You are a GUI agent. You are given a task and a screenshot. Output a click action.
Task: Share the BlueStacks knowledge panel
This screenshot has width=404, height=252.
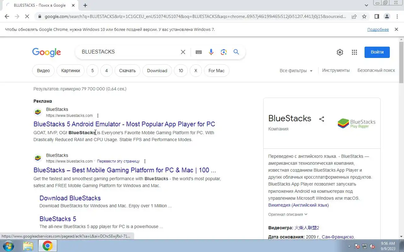322,119
